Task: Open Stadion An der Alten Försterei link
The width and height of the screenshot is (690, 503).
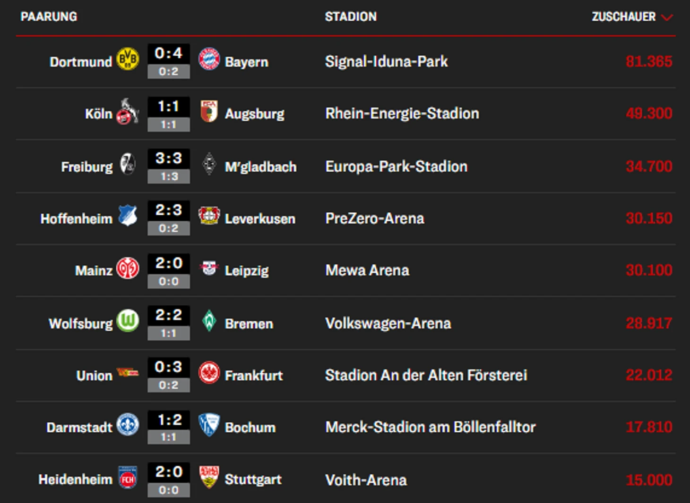Action: tap(426, 375)
